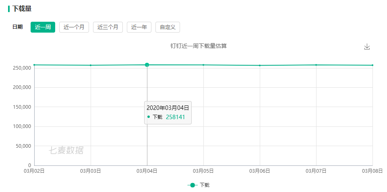
Task: Toggle the 下载 series legend marker
Action: [x=192, y=185]
